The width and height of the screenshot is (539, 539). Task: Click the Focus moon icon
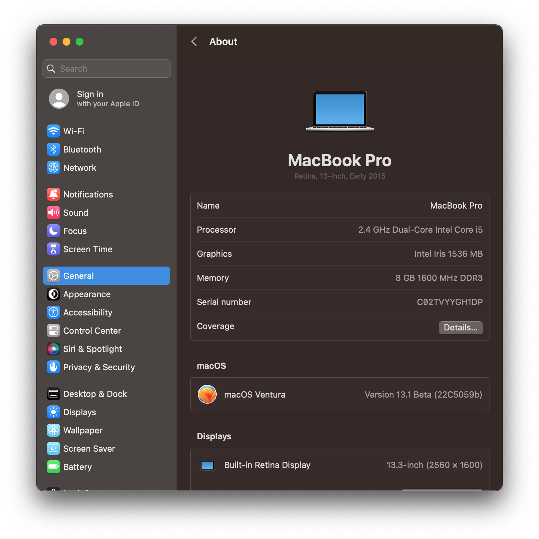[x=53, y=231]
